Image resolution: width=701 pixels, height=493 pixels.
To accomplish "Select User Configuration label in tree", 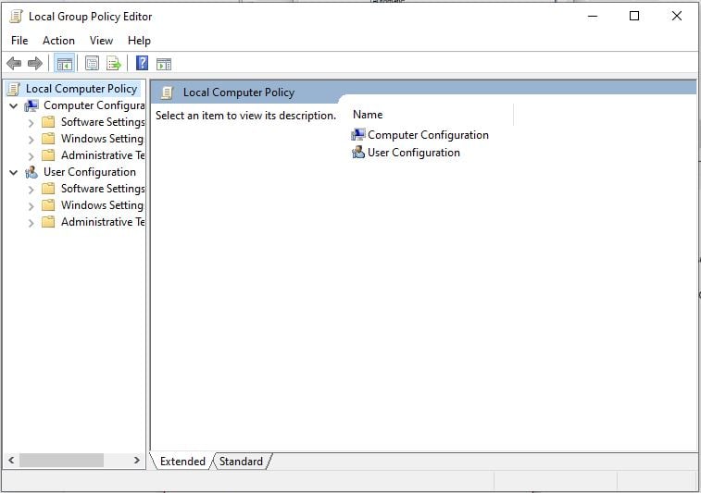I will click(x=90, y=172).
